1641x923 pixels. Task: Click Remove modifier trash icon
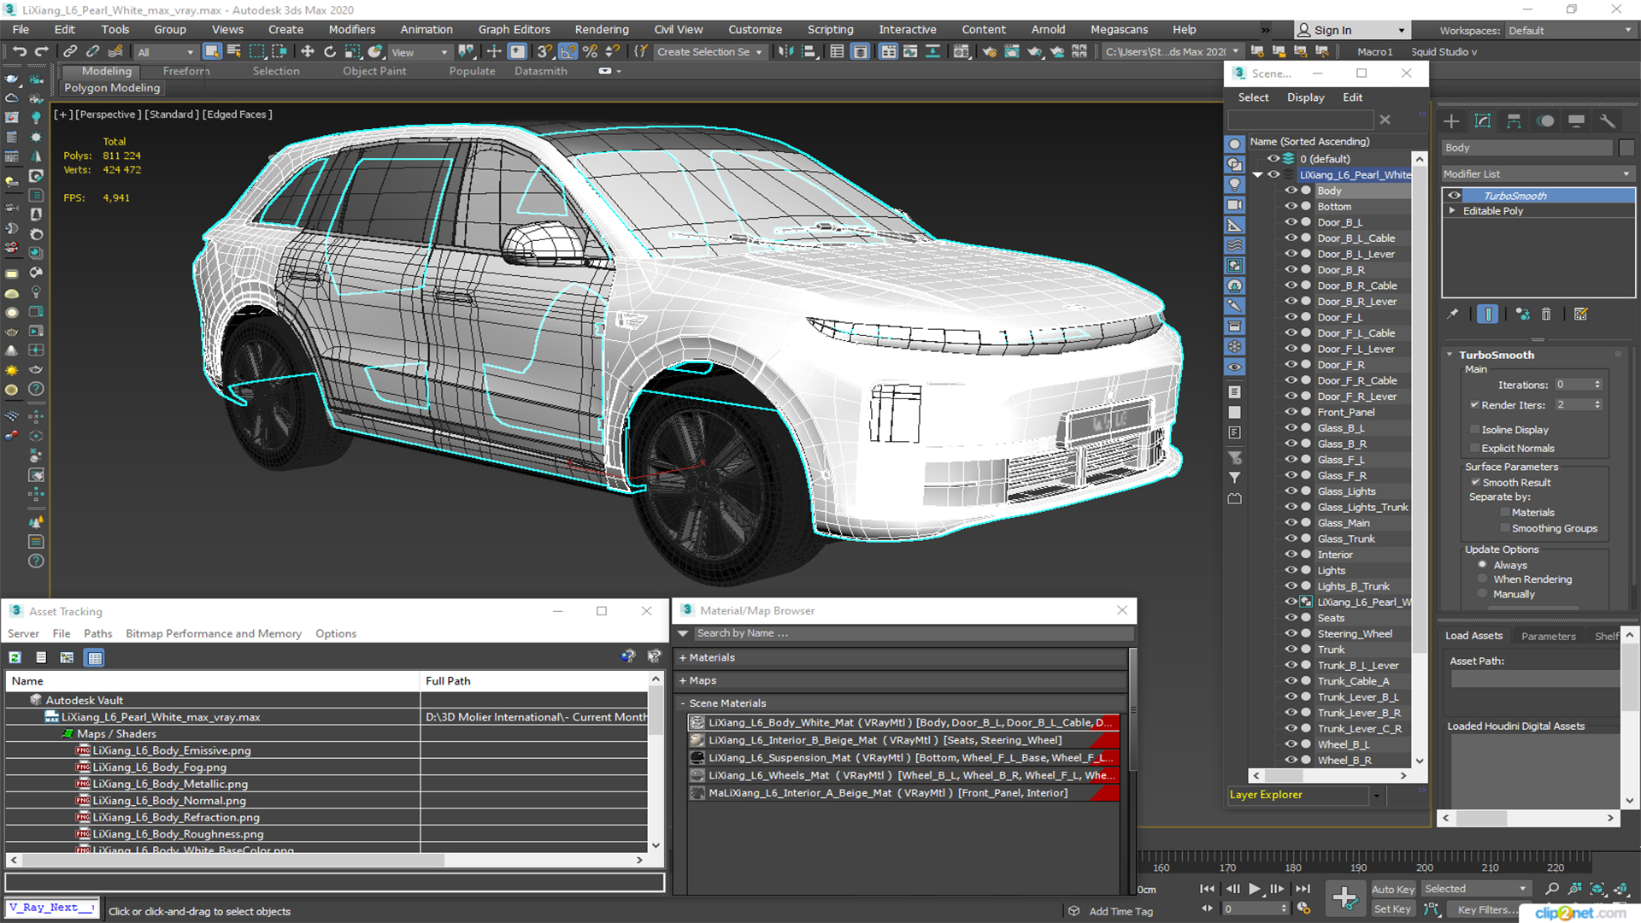1546,315
